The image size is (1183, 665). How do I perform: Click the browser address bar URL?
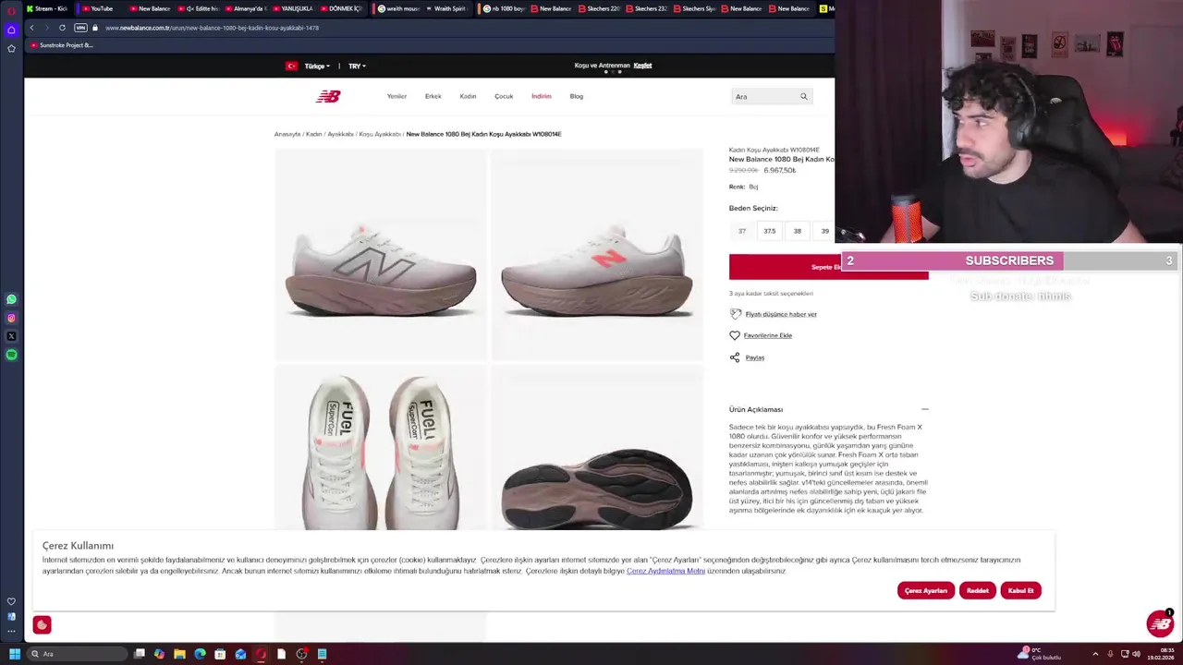point(212,28)
